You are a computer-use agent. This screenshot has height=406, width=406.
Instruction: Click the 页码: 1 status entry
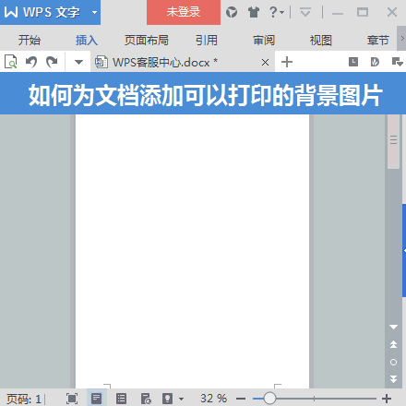click(24, 399)
